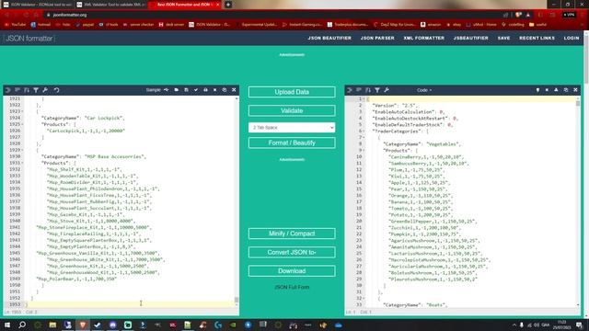This screenshot has height=331, width=589.
Task: Open the 2 Tab Space dropdown
Action: pos(292,128)
